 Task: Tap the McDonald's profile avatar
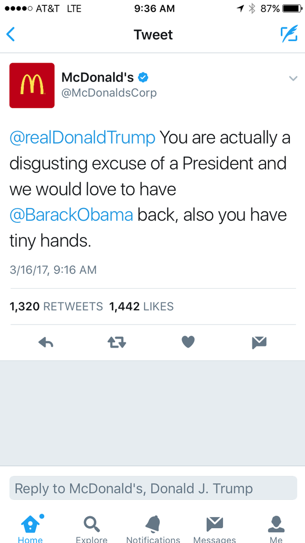pyautogui.click(x=32, y=85)
